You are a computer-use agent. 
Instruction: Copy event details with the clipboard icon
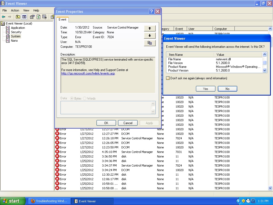pos(150,43)
